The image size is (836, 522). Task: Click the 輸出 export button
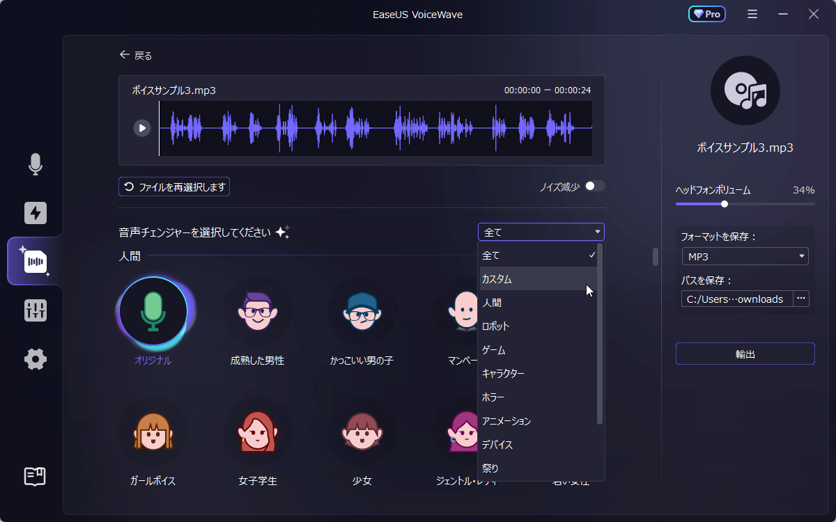[745, 354]
